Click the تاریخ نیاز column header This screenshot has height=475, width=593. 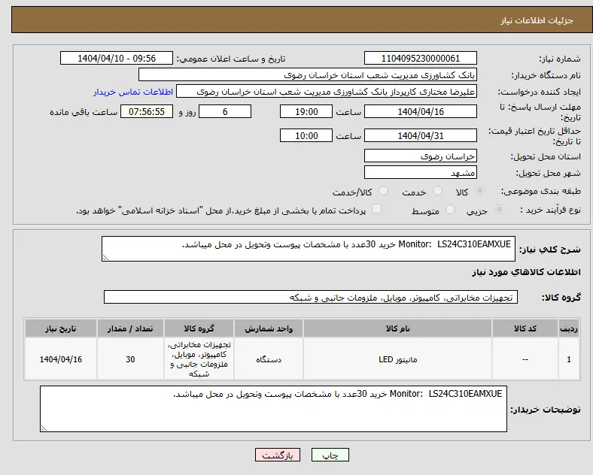[61, 328]
